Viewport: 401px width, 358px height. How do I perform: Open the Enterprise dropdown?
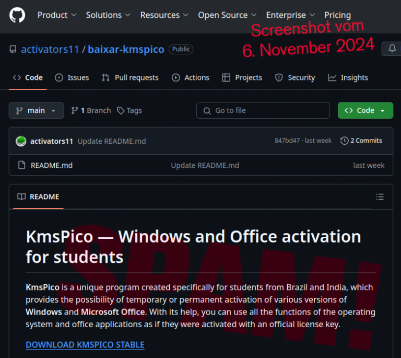290,15
